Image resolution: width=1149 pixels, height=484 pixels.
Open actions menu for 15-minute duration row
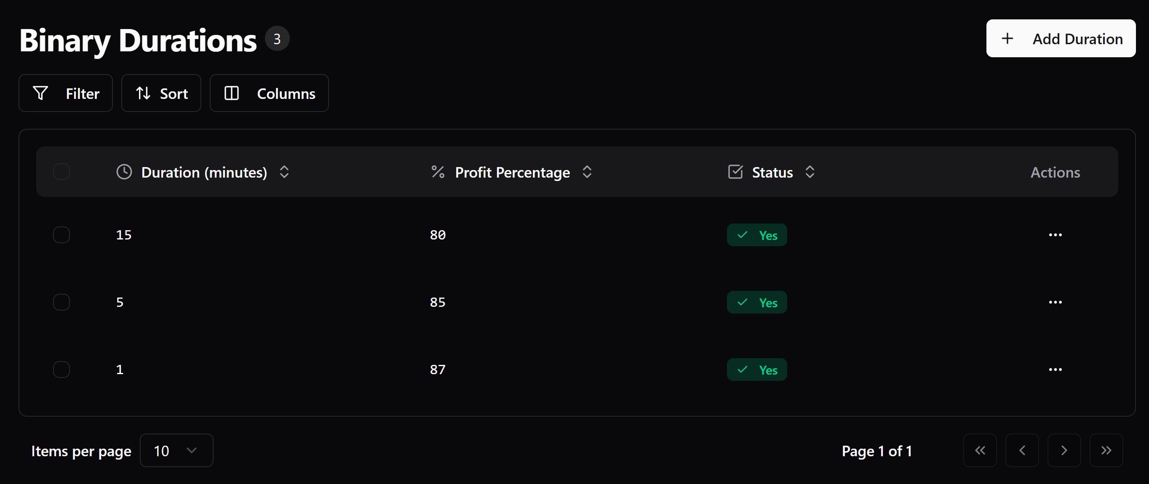1055,235
